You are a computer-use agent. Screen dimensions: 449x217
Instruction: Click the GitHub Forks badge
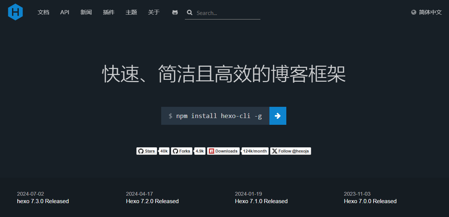click(x=181, y=151)
